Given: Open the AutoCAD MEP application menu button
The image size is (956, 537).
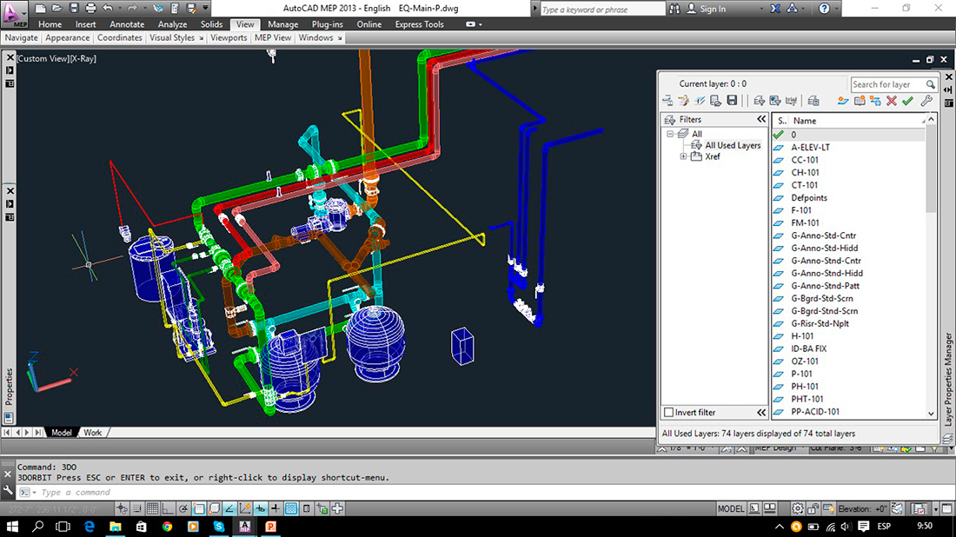Looking at the screenshot, I should pyautogui.click(x=15, y=15).
